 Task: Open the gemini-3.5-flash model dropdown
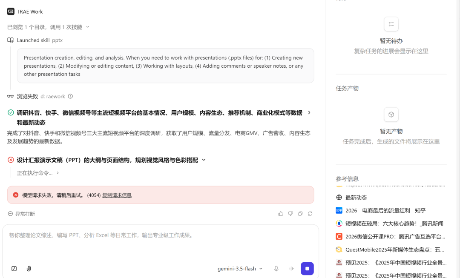coord(240,269)
